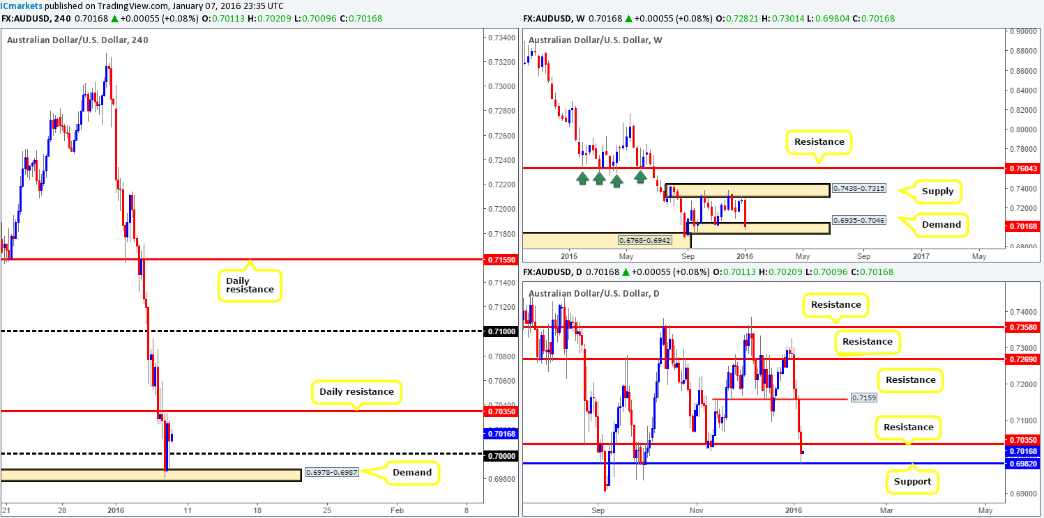Click the 0.6768-0.6942 zone label on weekly chart
1044x518 pixels.
coord(645,240)
